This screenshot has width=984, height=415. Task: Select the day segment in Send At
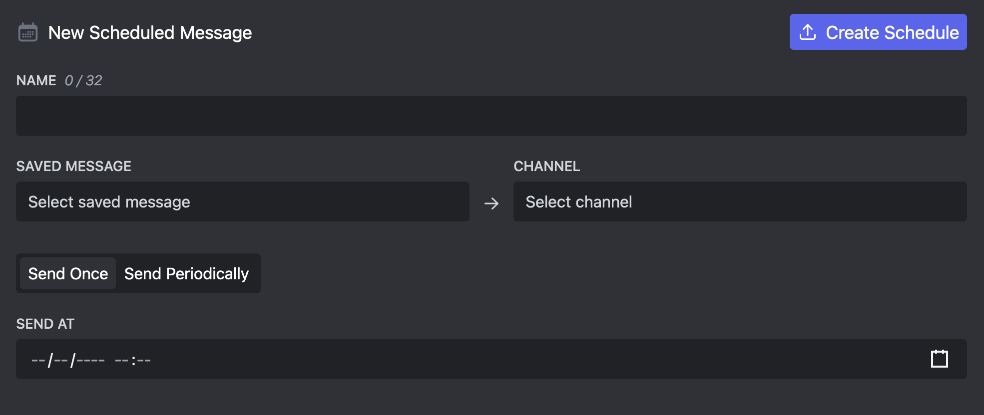coord(60,360)
